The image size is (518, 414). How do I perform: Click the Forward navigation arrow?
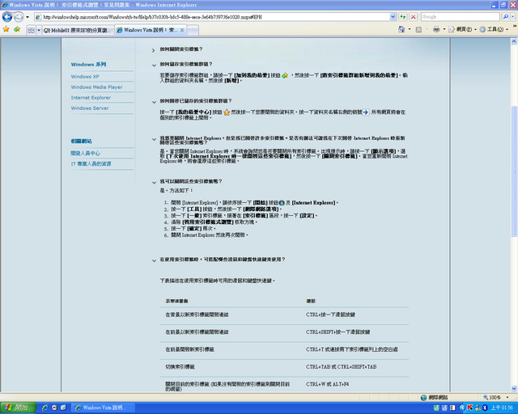(x=19, y=17)
